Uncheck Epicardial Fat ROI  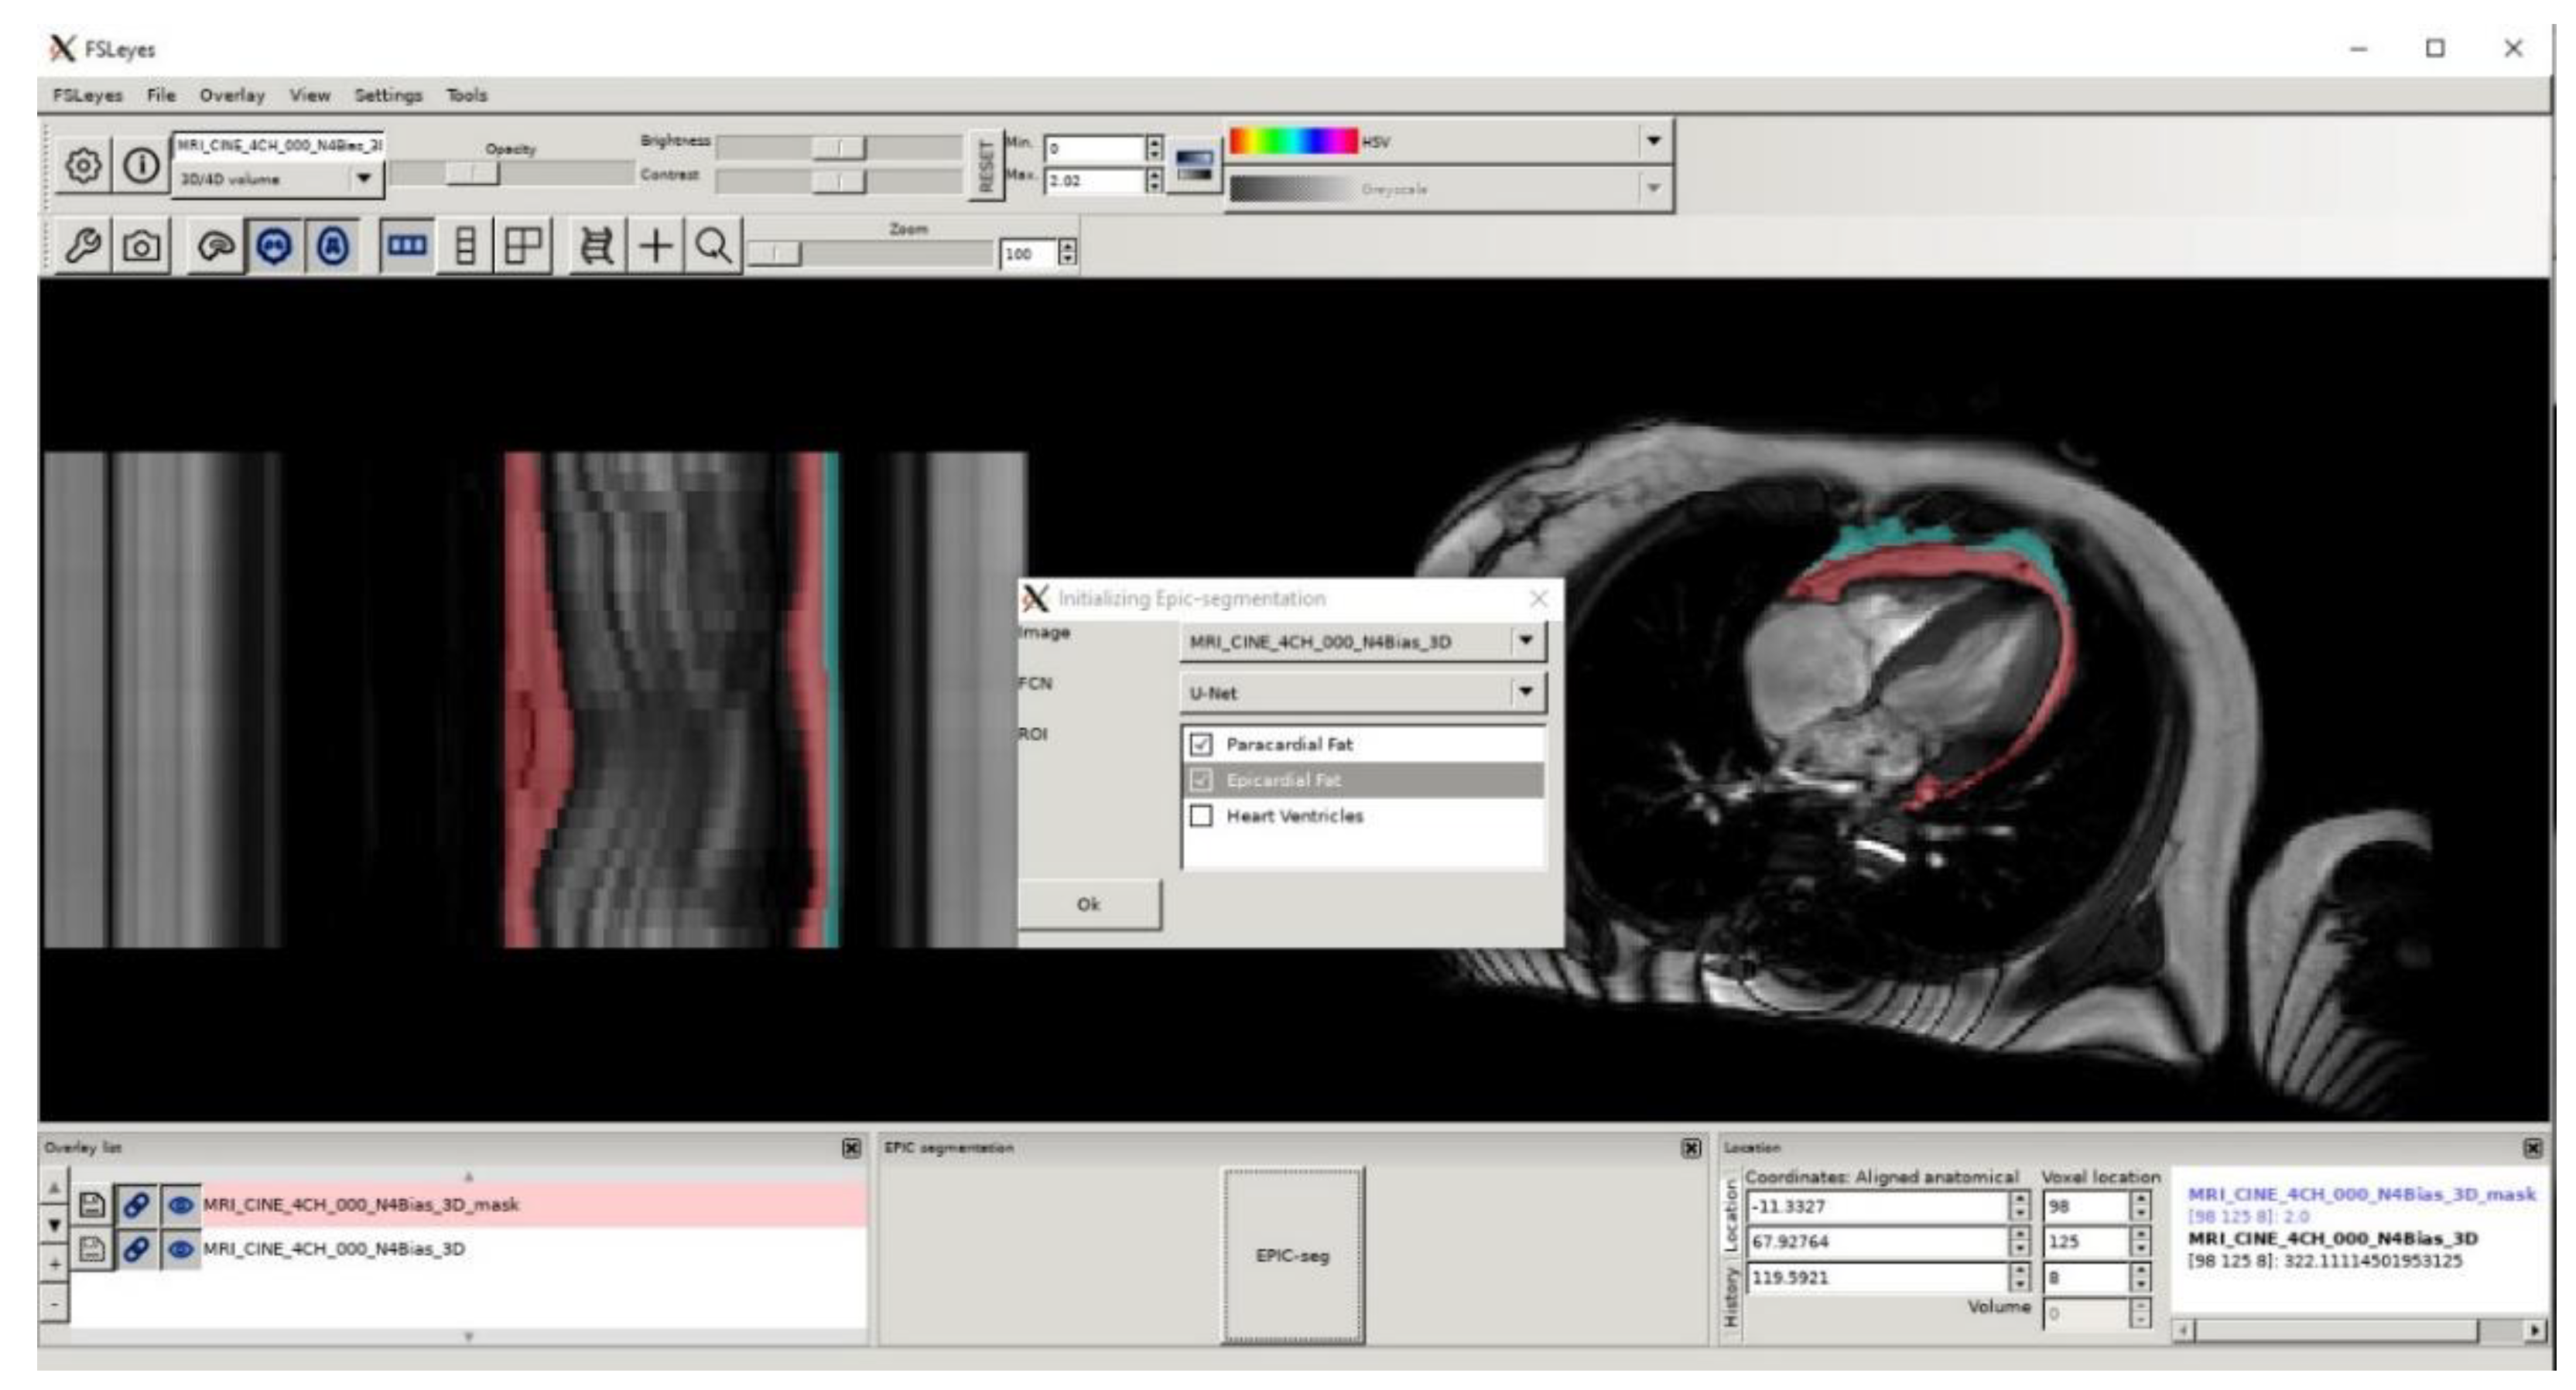pyautogui.click(x=1201, y=780)
